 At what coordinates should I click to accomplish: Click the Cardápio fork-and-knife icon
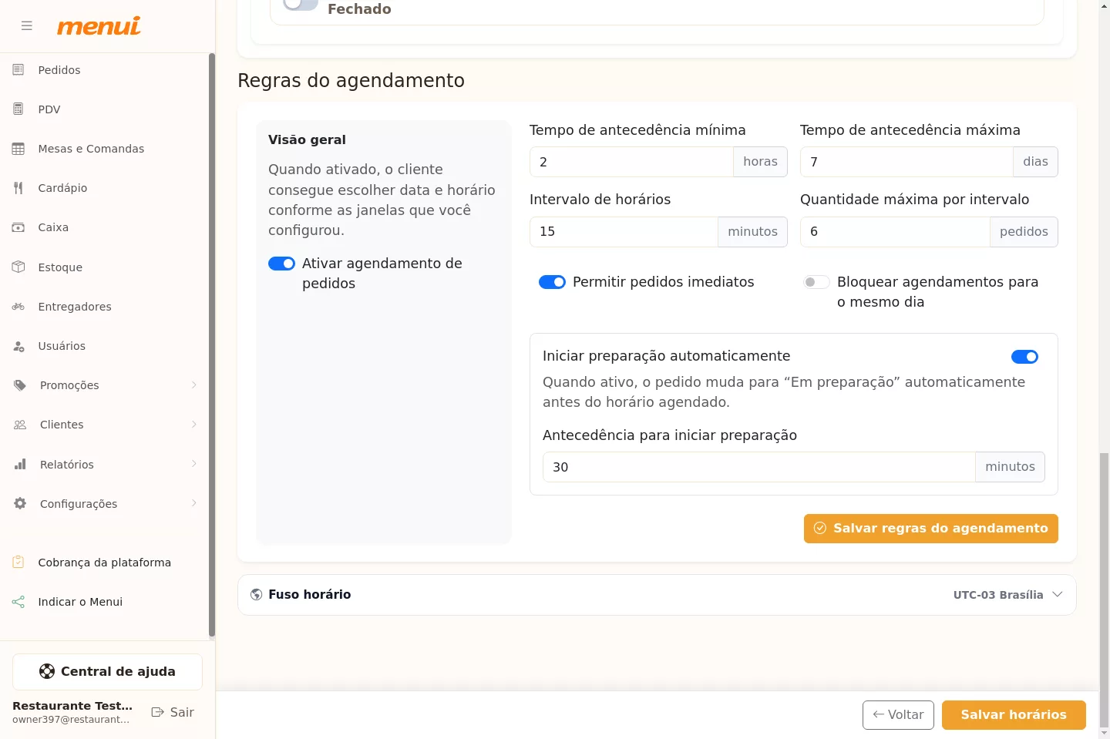coord(18,187)
